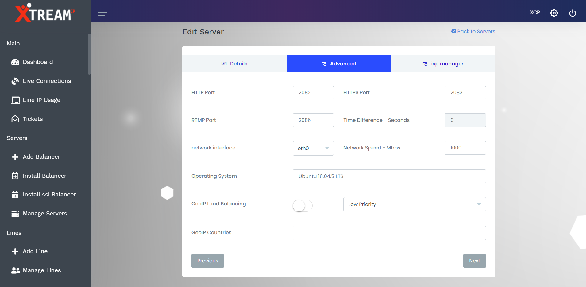Click the Manage Lines users icon
This screenshot has width=586, height=287.
tap(15, 270)
